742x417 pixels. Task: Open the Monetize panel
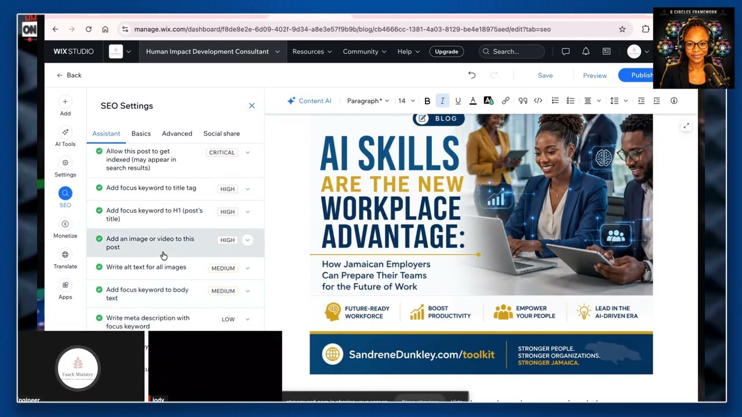[x=65, y=229]
